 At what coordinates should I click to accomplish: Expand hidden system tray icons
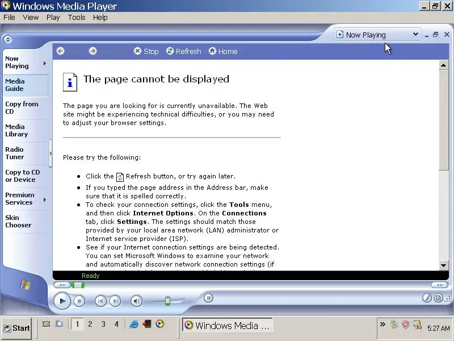[x=382, y=324]
